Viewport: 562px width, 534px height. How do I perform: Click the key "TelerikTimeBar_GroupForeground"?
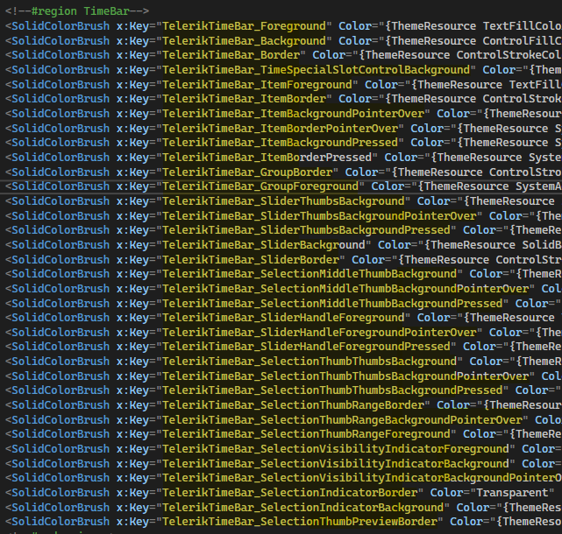(260, 186)
